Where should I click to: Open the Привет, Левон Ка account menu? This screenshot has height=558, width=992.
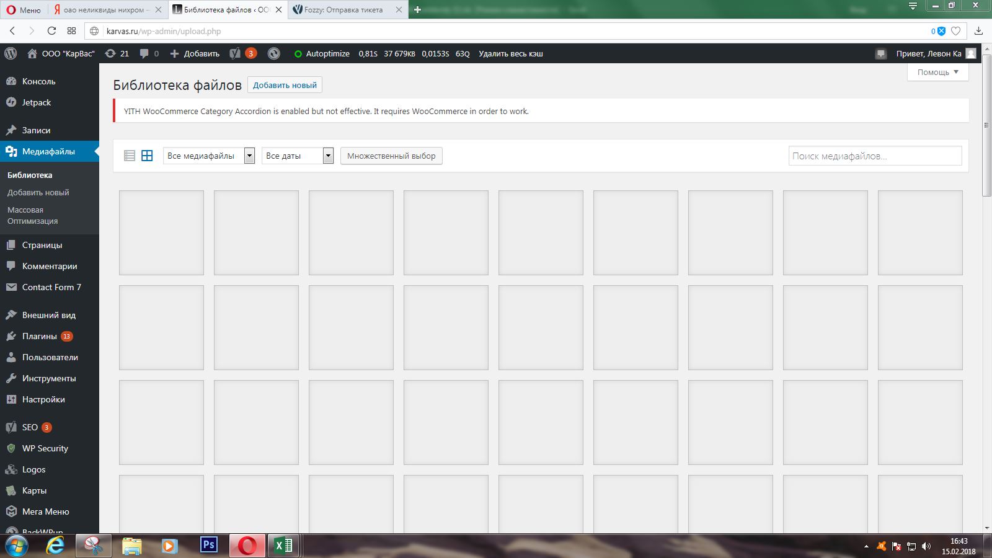936,53
